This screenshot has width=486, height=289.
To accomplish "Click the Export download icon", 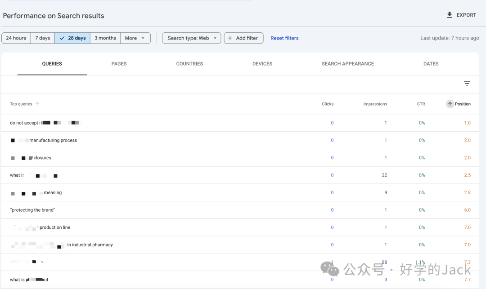I will coord(450,15).
